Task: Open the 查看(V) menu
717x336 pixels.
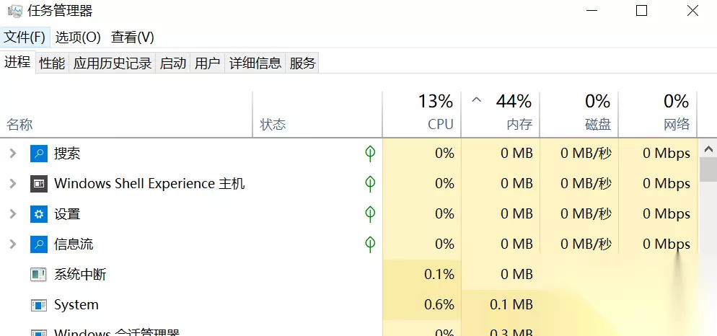Action: tap(133, 37)
